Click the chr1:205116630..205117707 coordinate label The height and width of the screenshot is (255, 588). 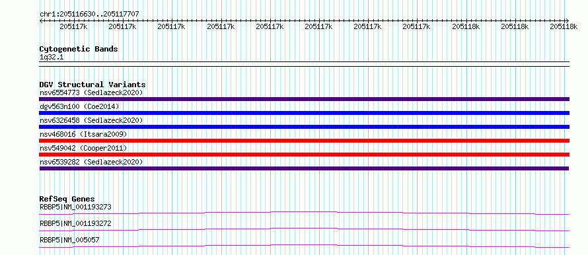(89, 14)
